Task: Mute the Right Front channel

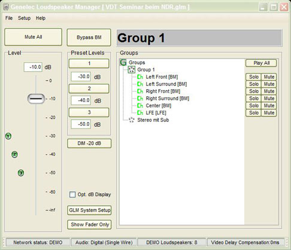Action: [x=269, y=91]
